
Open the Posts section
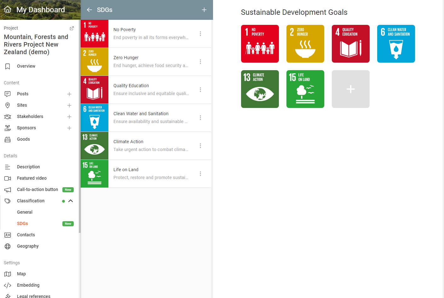23,94
